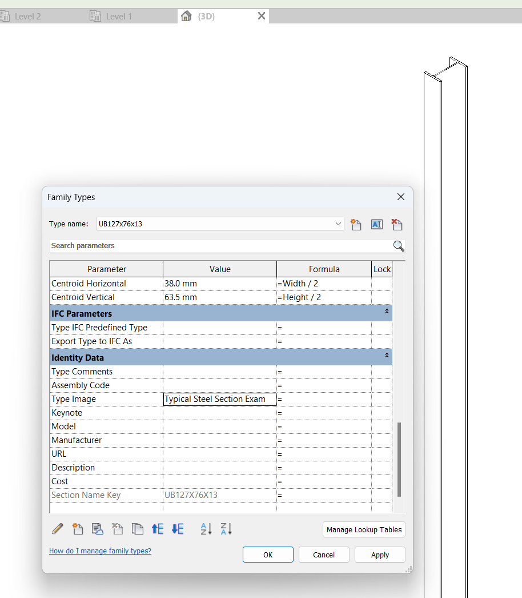Open the Import Shared Parameter icon

coord(97,529)
